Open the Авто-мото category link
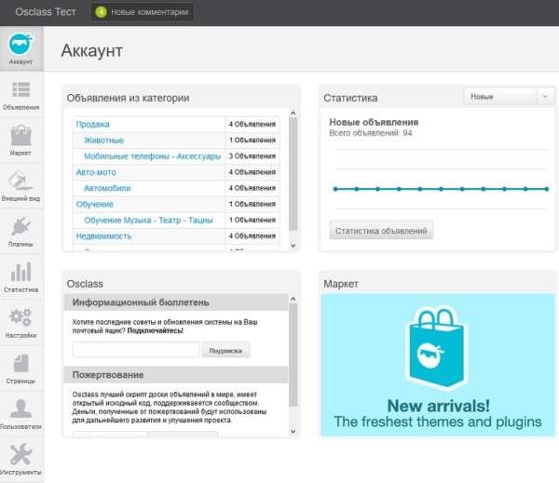Screen dimensions: 559x483 tap(97, 172)
